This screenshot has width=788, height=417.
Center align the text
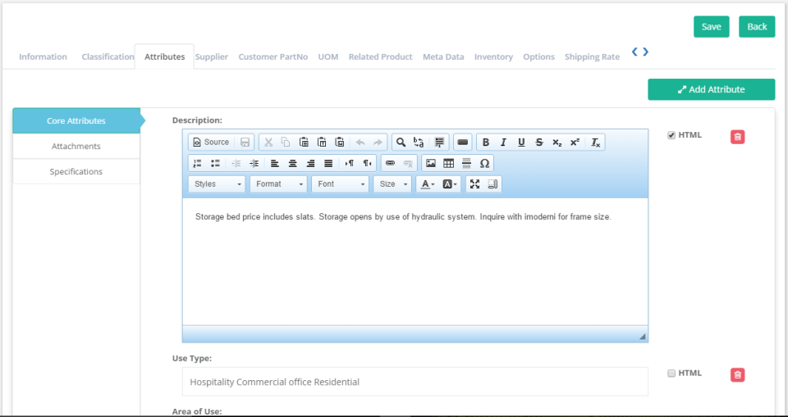[x=292, y=163]
